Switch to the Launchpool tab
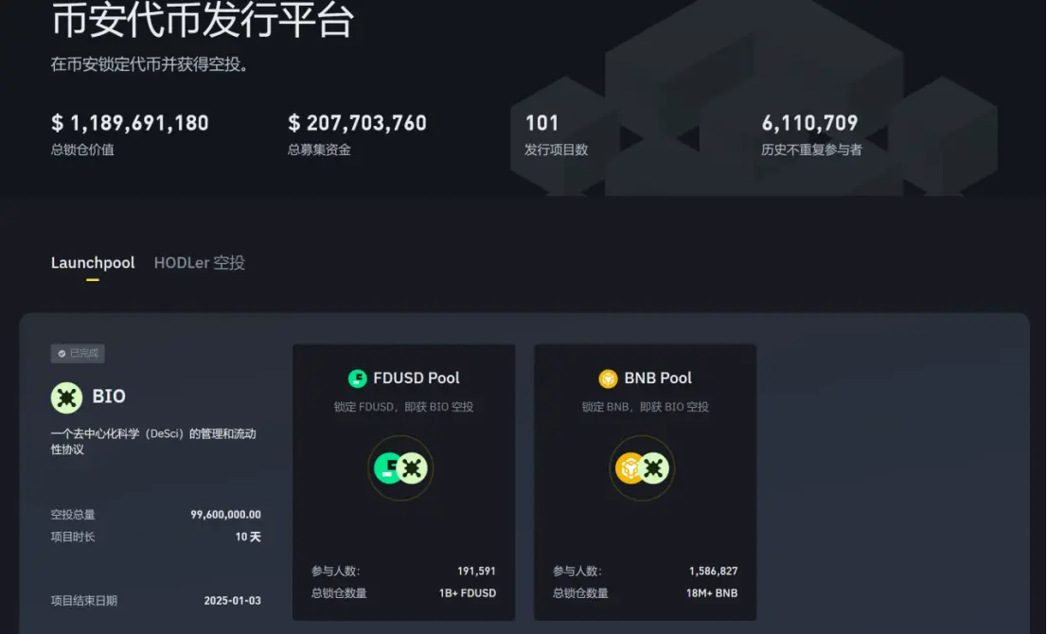This screenshot has height=634, width=1047. 93,263
